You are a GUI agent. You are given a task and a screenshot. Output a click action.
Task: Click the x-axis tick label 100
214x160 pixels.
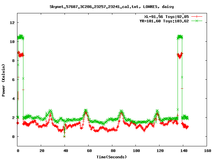pos(136,151)
